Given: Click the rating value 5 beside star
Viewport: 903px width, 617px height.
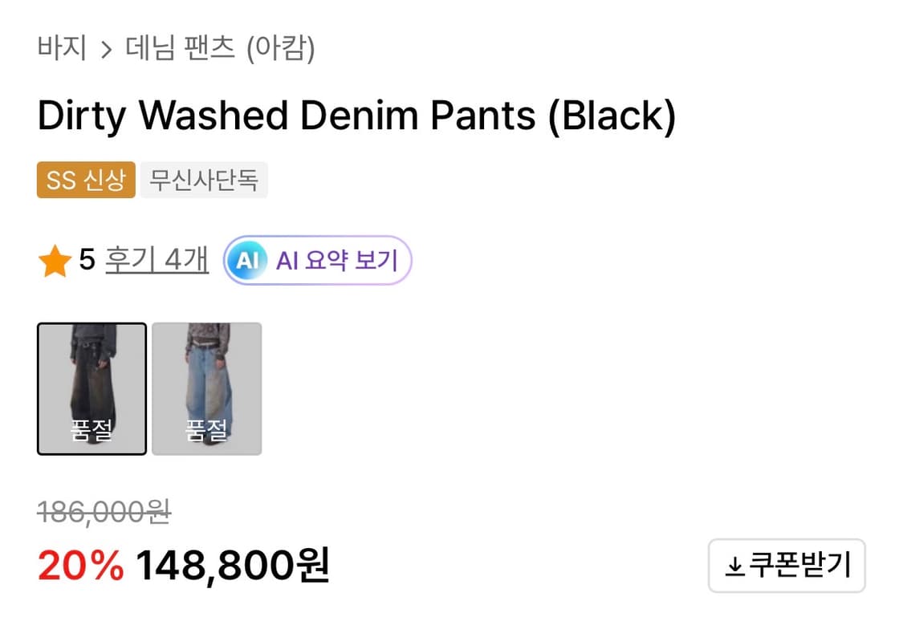Looking at the screenshot, I should [88, 258].
